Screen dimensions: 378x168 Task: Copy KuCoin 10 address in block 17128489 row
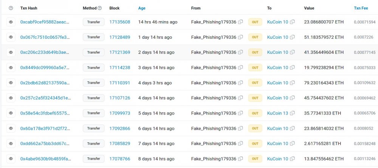point(293,37)
